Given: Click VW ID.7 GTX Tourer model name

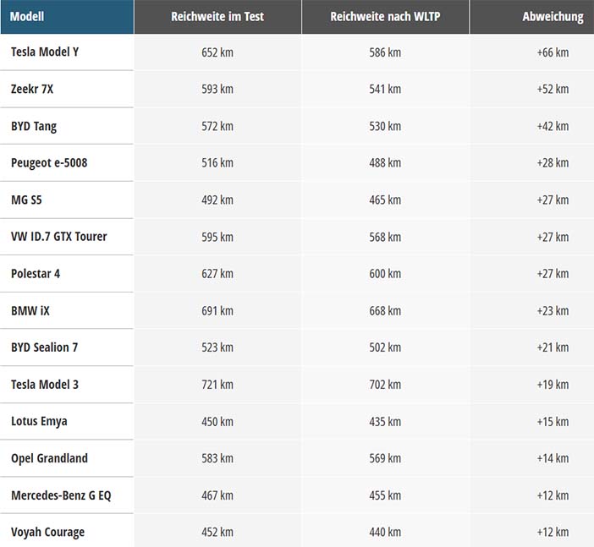Looking at the screenshot, I should pyautogui.click(x=58, y=237).
